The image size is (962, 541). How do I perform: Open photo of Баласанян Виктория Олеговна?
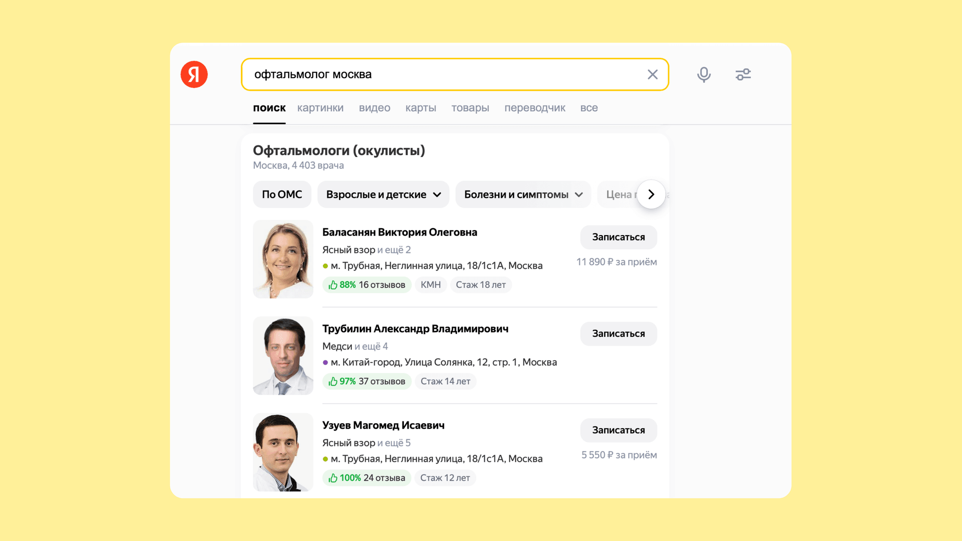pos(283,259)
